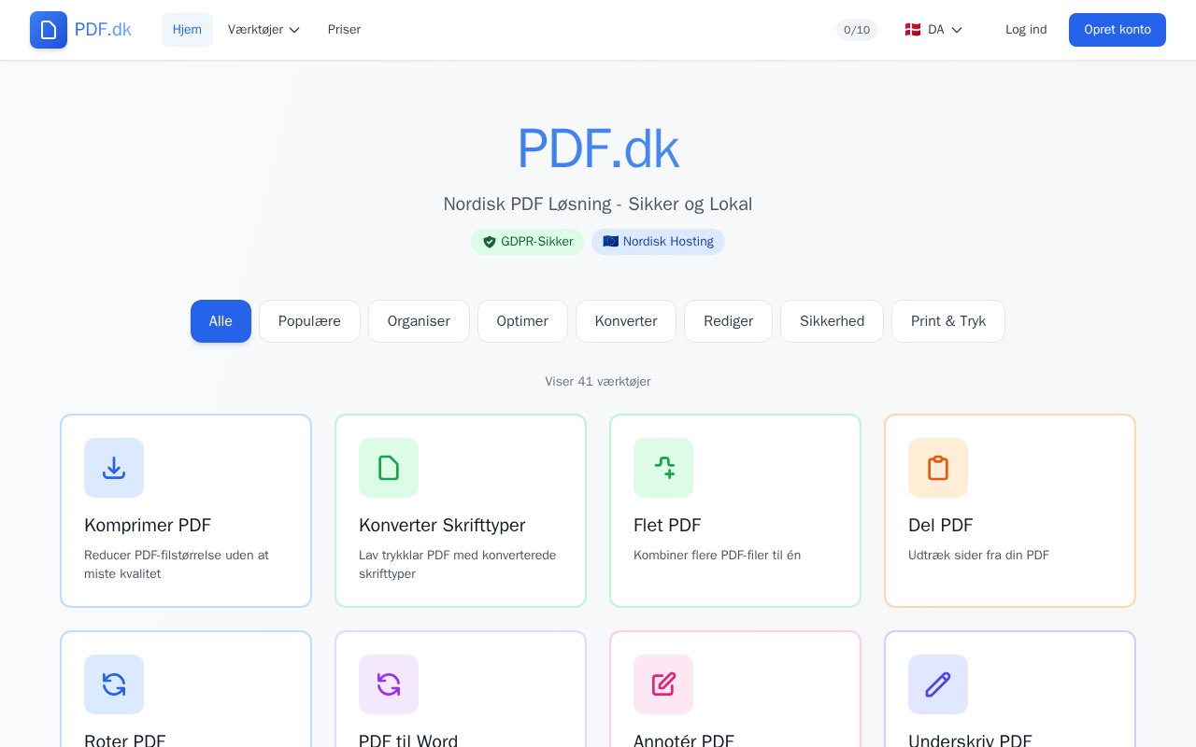1196x747 pixels.
Task: Click the Log ind link
Action: [x=1026, y=30]
